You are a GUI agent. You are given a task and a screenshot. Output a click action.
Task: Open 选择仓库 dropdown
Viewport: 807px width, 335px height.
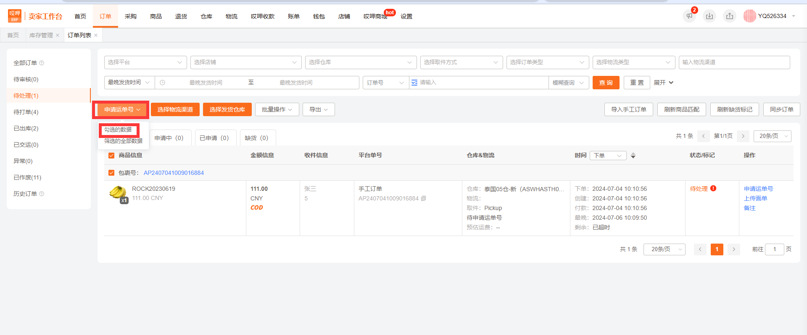click(x=361, y=62)
